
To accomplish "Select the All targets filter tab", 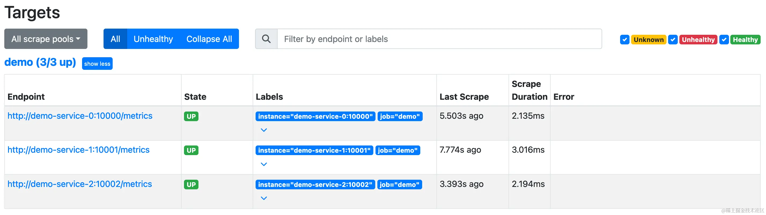I will coord(115,39).
